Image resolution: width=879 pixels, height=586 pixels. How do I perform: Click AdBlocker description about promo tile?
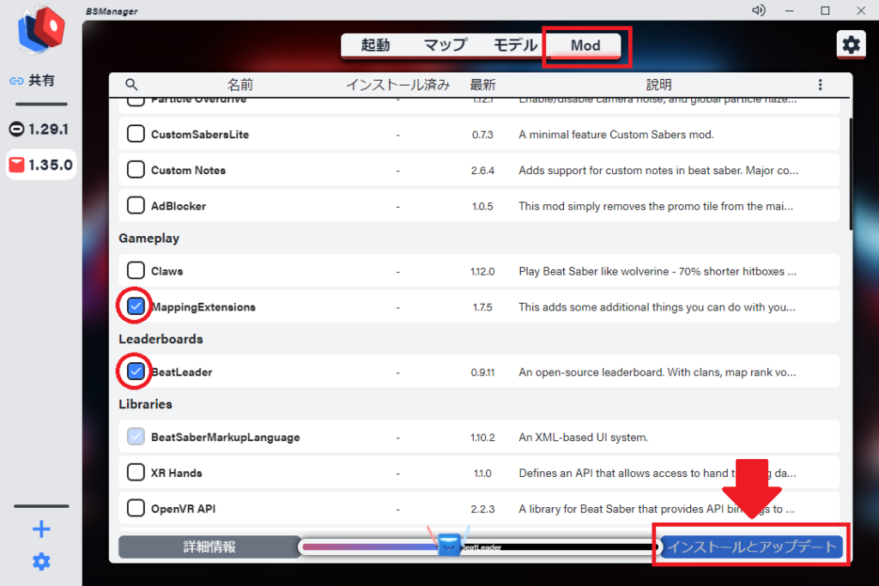pyautogui.click(x=656, y=206)
